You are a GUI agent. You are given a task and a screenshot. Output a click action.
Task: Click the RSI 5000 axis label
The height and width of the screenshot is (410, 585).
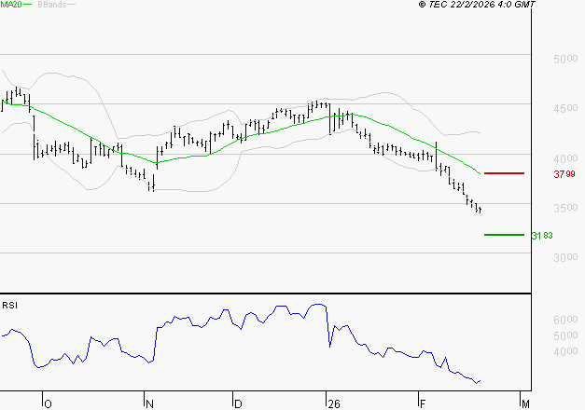coord(565,335)
